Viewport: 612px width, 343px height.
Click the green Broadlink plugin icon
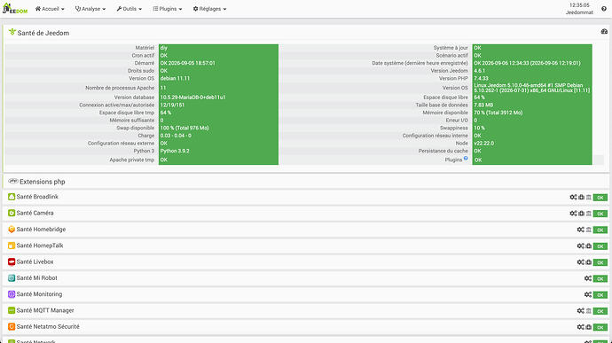[x=12, y=197]
